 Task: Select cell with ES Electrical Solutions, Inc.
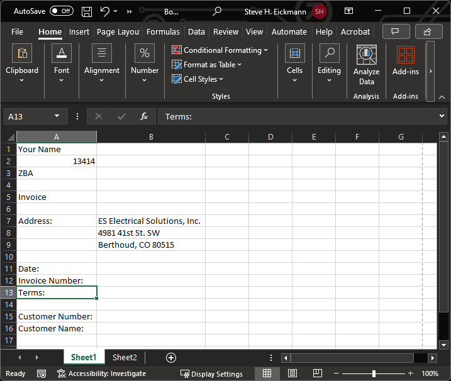coord(151,221)
